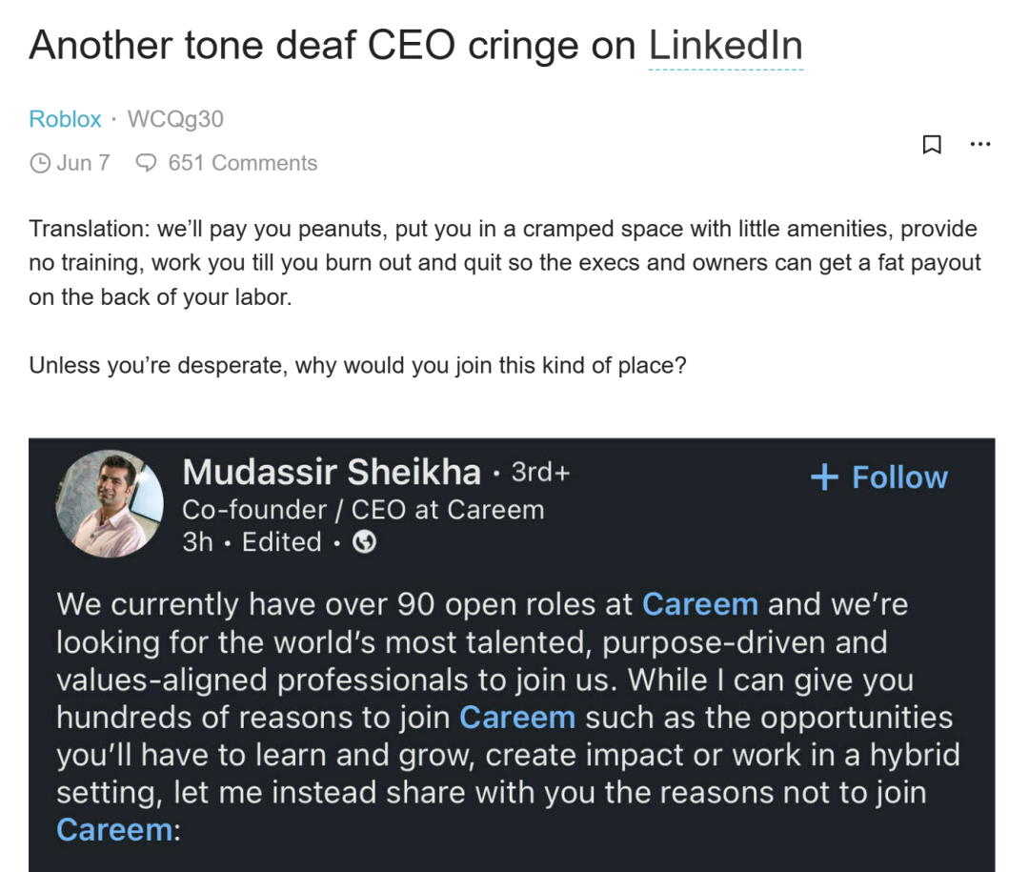This screenshot has height=872, width=1029.
Task: Click Mudassir Sheikha's profile photo
Action: point(111,504)
